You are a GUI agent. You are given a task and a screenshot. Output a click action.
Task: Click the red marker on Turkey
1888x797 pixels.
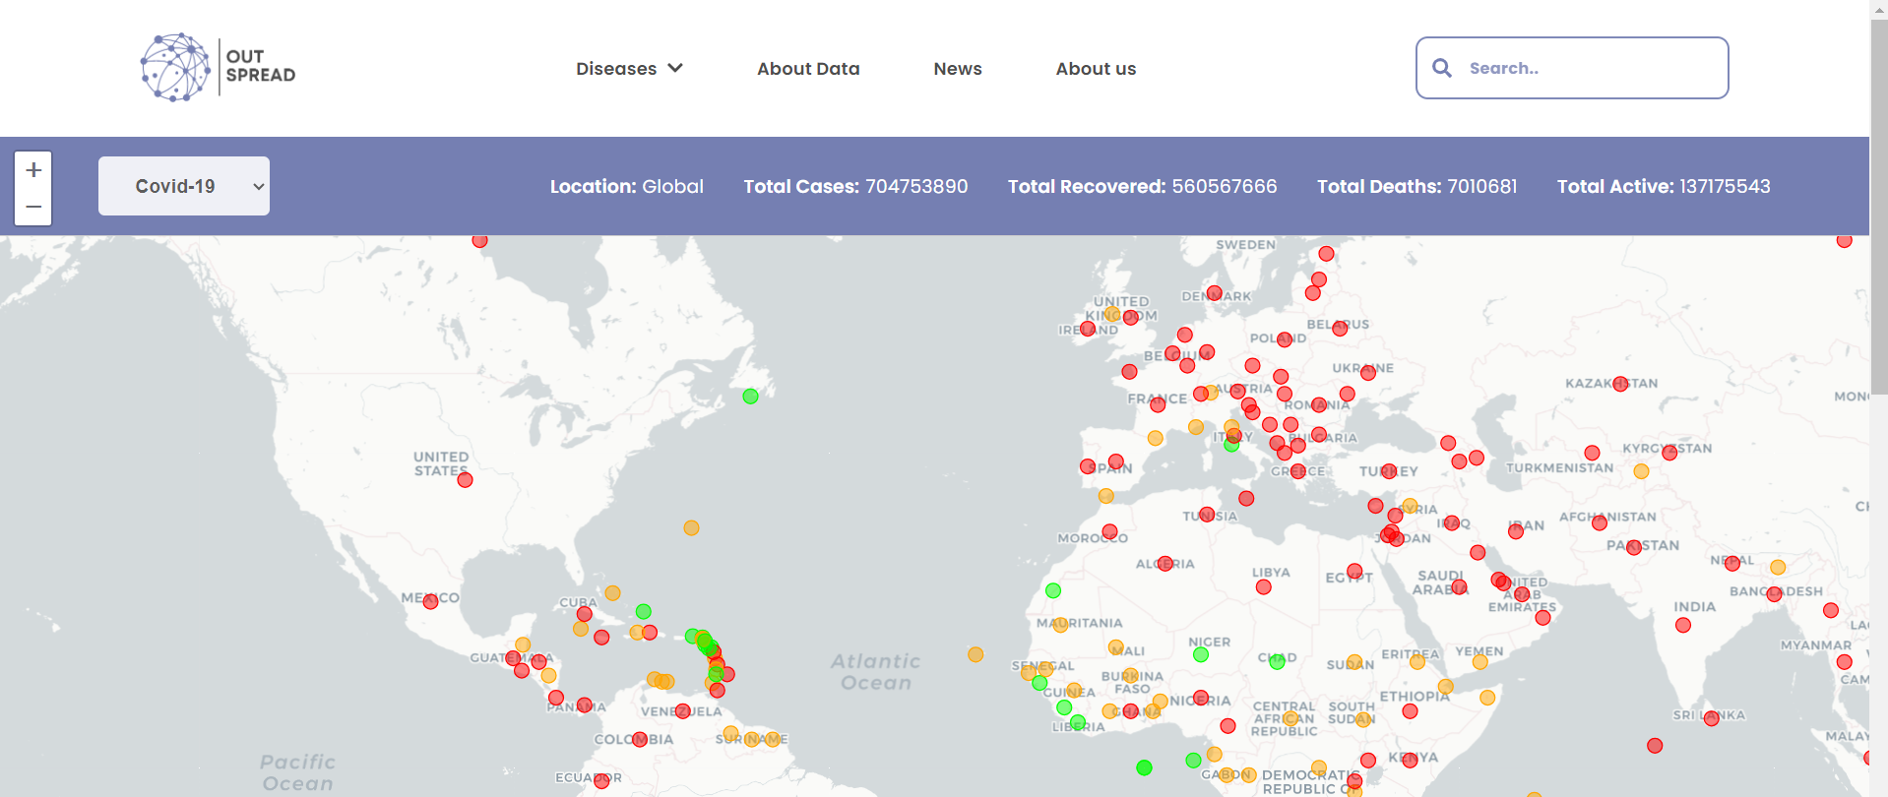click(x=1389, y=471)
